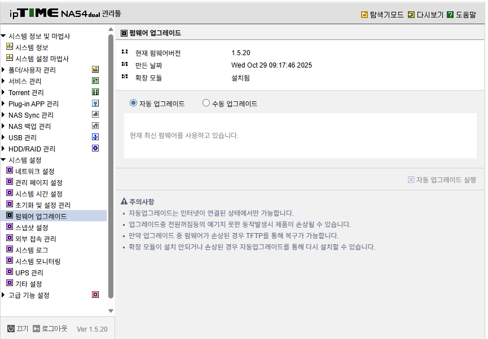Click the NAS 백업 관리 backup icon
The image size is (488, 339).
[x=95, y=126]
